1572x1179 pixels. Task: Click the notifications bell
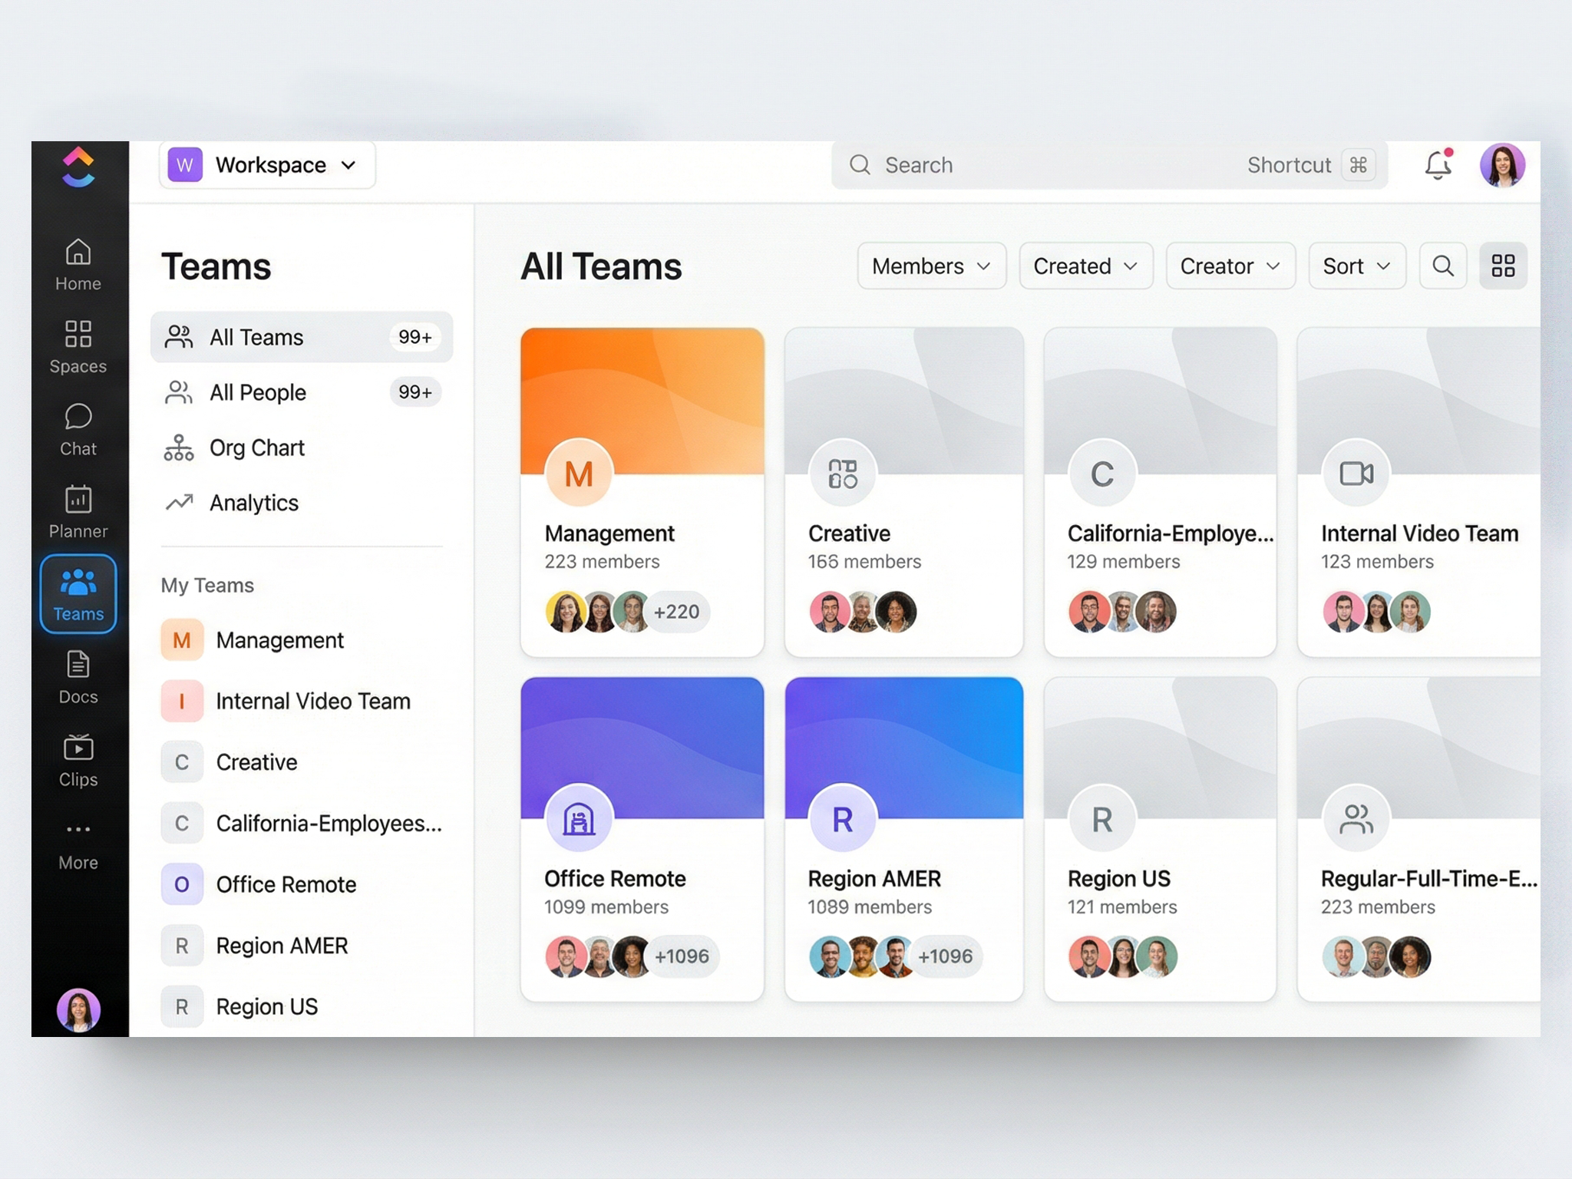1438,165
